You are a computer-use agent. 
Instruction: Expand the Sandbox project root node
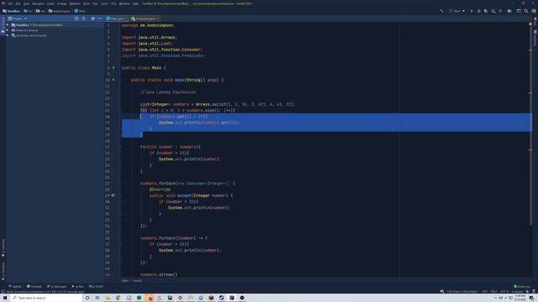(8, 25)
